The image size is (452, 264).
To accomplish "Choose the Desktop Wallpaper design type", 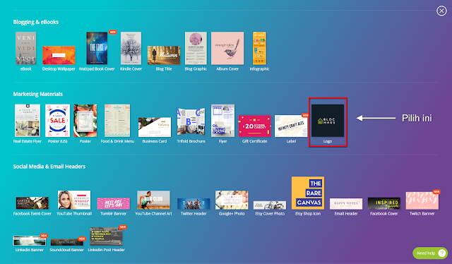I will (x=59, y=55).
